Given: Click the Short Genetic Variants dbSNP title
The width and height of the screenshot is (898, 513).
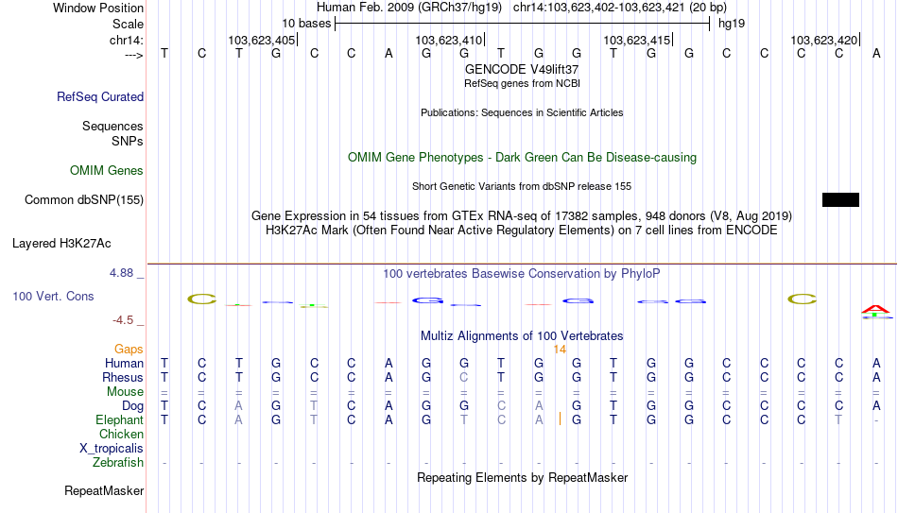Looking at the screenshot, I should [x=522, y=187].
